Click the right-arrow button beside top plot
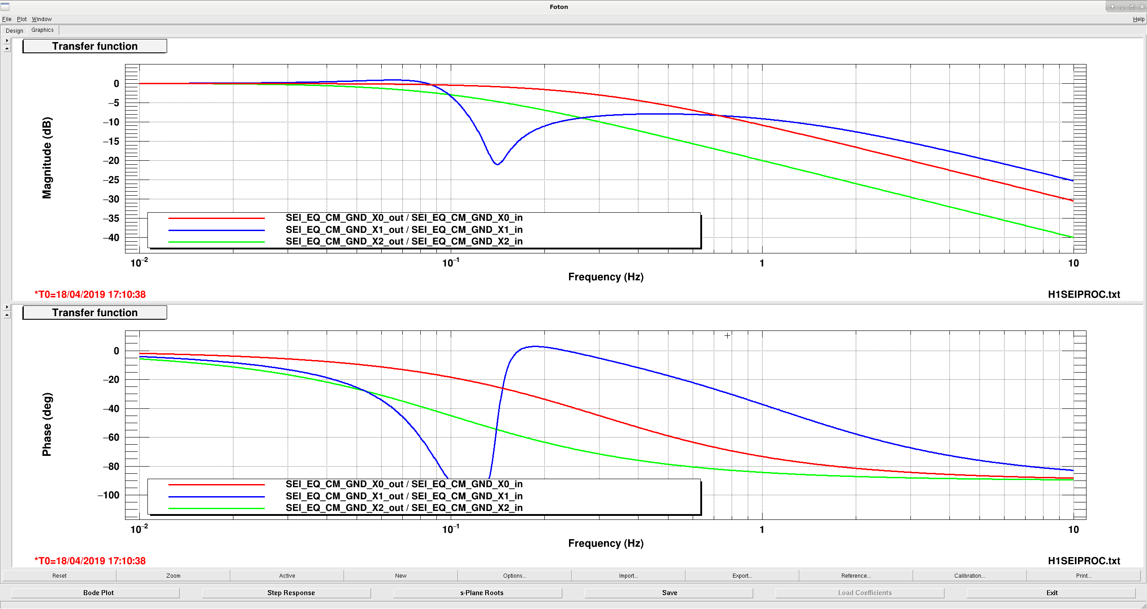This screenshot has height=609, width=1147. (7, 41)
